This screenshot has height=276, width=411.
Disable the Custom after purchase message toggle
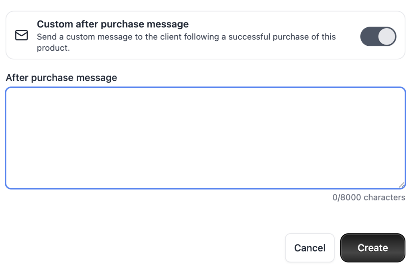[x=378, y=37]
